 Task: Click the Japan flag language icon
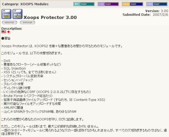8,32
